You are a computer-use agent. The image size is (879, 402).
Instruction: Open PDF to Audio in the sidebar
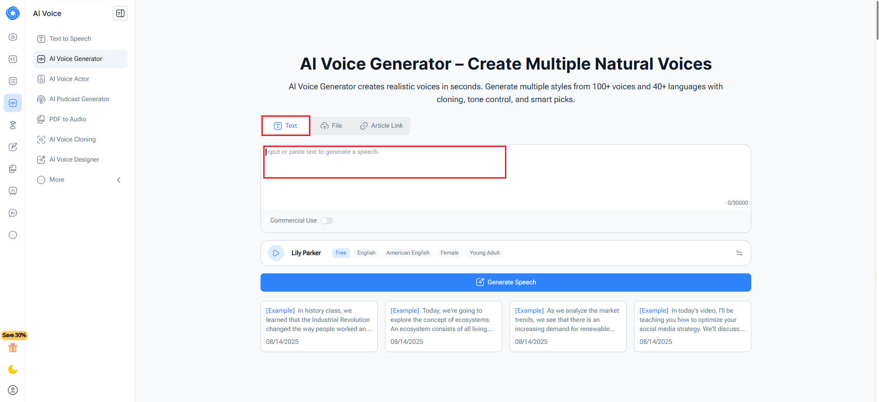(x=68, y=120)
